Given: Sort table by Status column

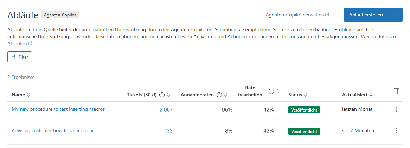Looking at the screenshot, I should (306, 95).
